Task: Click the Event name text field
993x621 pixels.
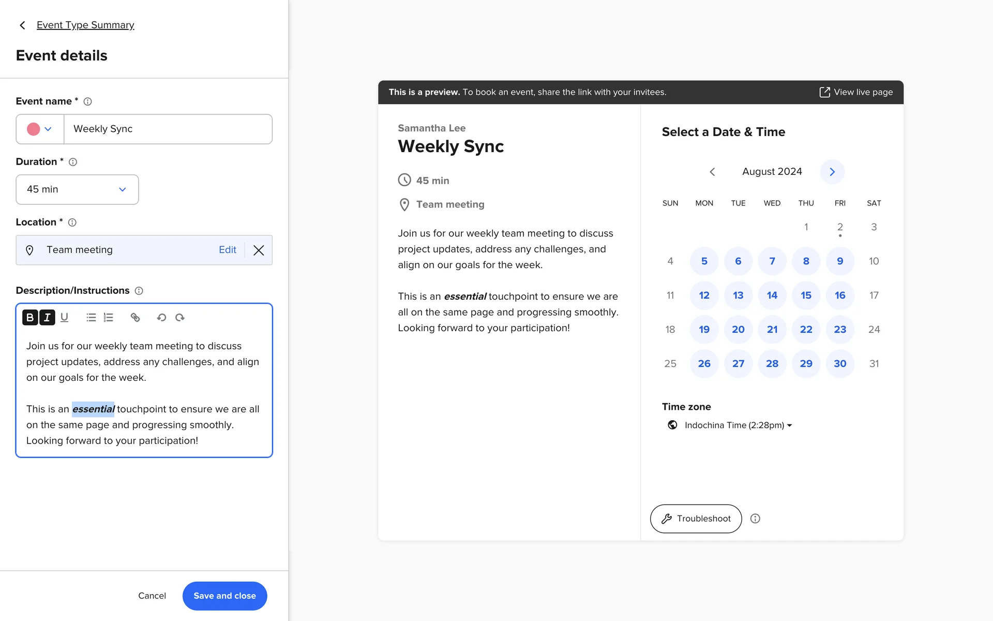Action: tap(168, 129)
